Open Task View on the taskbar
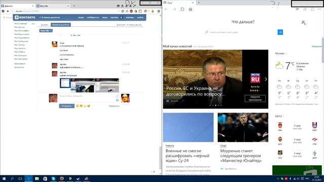Viewport: 324px width, 182px height. pos(20,178)
